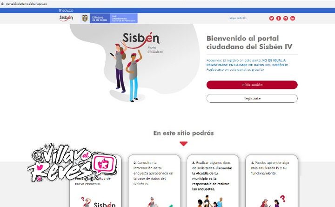Viewport: 335px width, 207px height.
Task: Open the Instagram social icon in header
Action: [x=286, y=18]
